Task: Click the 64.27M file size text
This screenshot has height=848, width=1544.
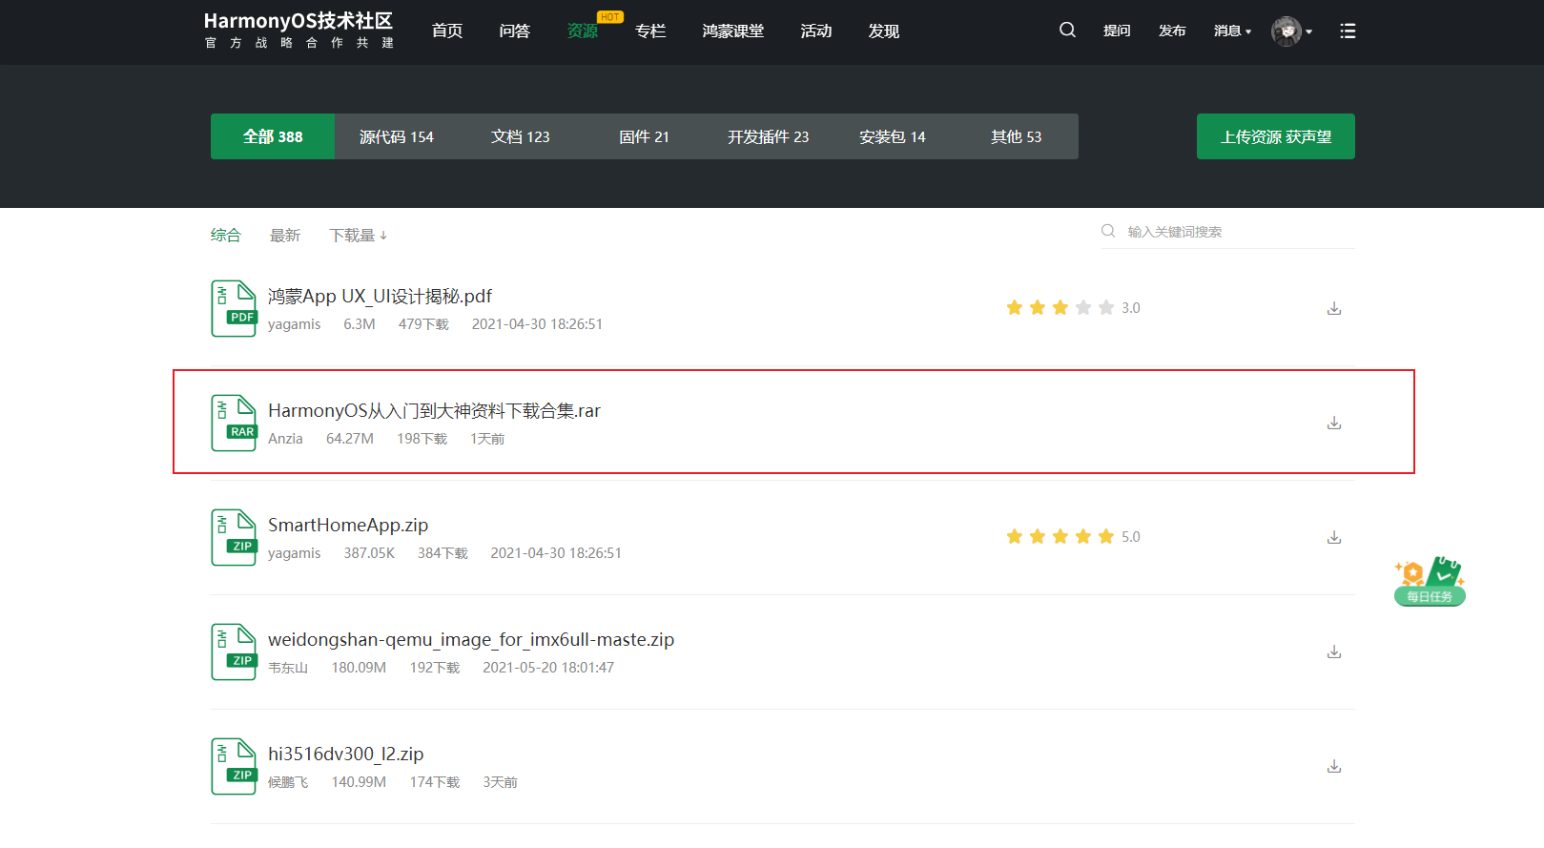Action: [350, 439]
